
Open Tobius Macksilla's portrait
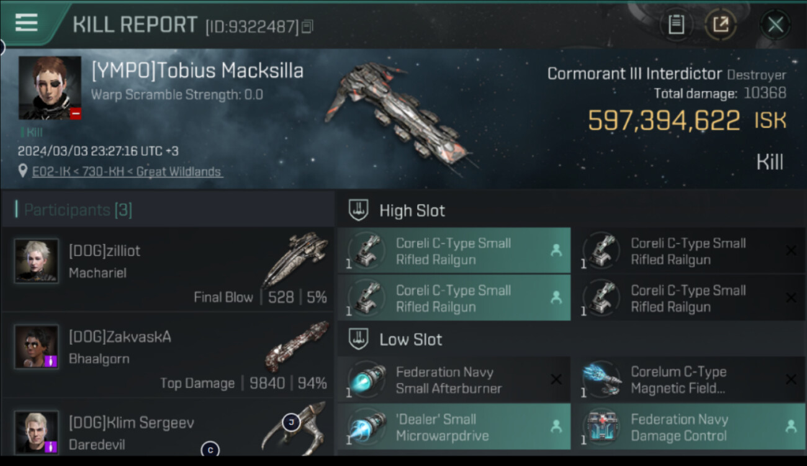(x=50, y=88)
